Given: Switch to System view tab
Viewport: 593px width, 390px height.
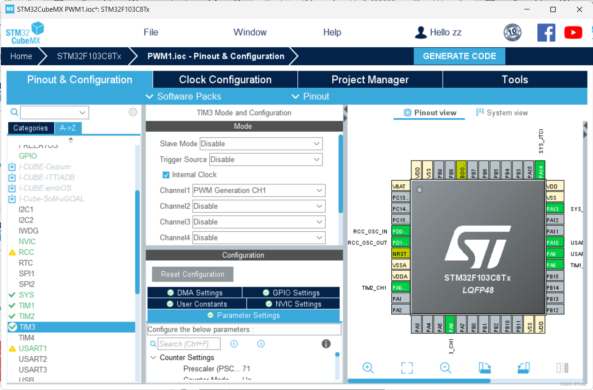Looking at the screenshot, I should click(x=502, y=113).
